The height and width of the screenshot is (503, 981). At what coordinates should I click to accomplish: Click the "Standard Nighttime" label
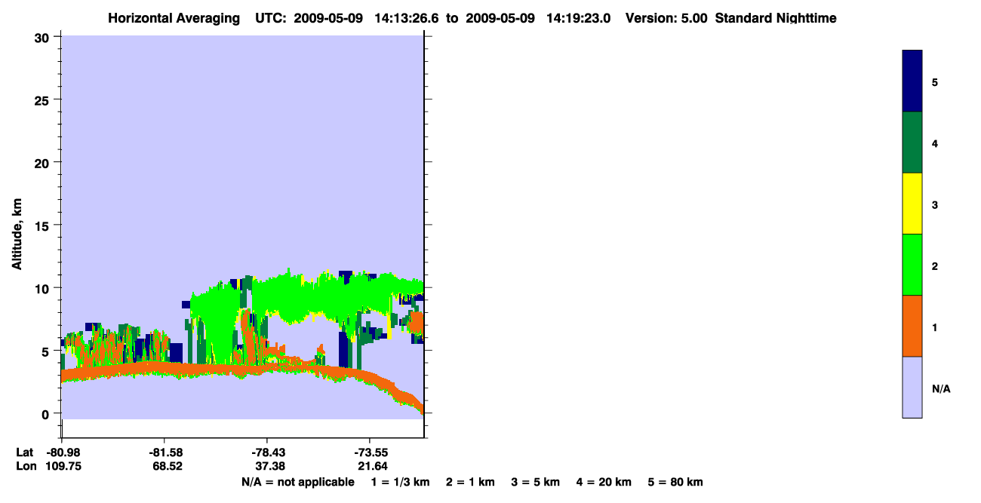[x=776, y=18]
